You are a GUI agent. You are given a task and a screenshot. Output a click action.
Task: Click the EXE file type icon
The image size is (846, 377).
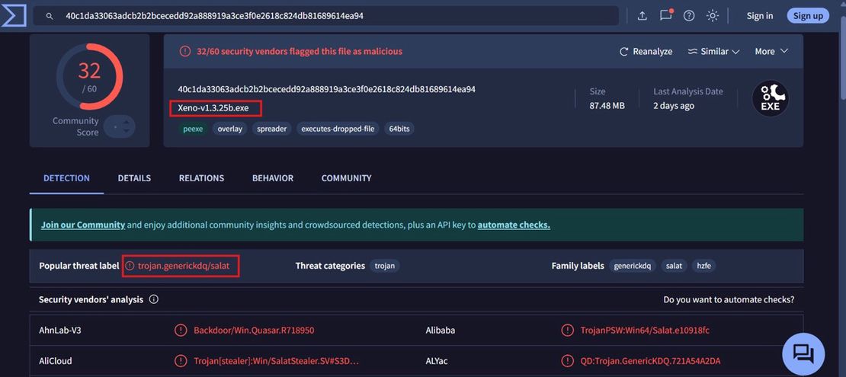[x=770, y=99]
